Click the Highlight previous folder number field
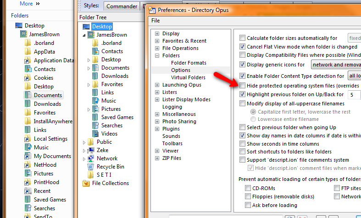This screenshot has width=361, height=218. point(354,94)
